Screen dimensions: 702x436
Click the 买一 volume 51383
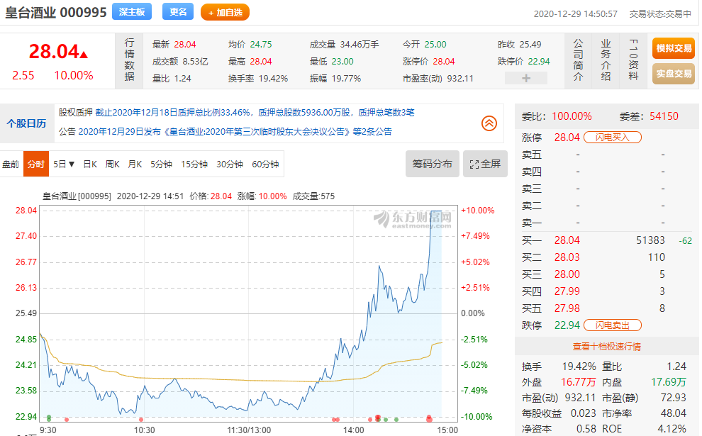click(650, 240)
